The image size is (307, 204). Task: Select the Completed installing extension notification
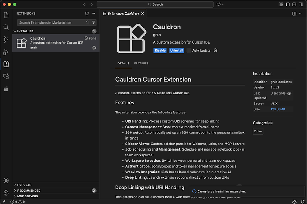247,192
